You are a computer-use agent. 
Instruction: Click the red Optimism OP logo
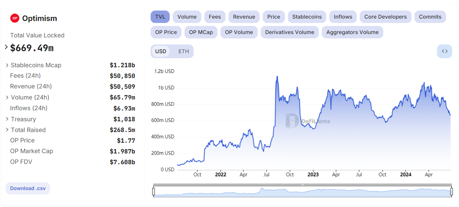(x=15, y=18)
